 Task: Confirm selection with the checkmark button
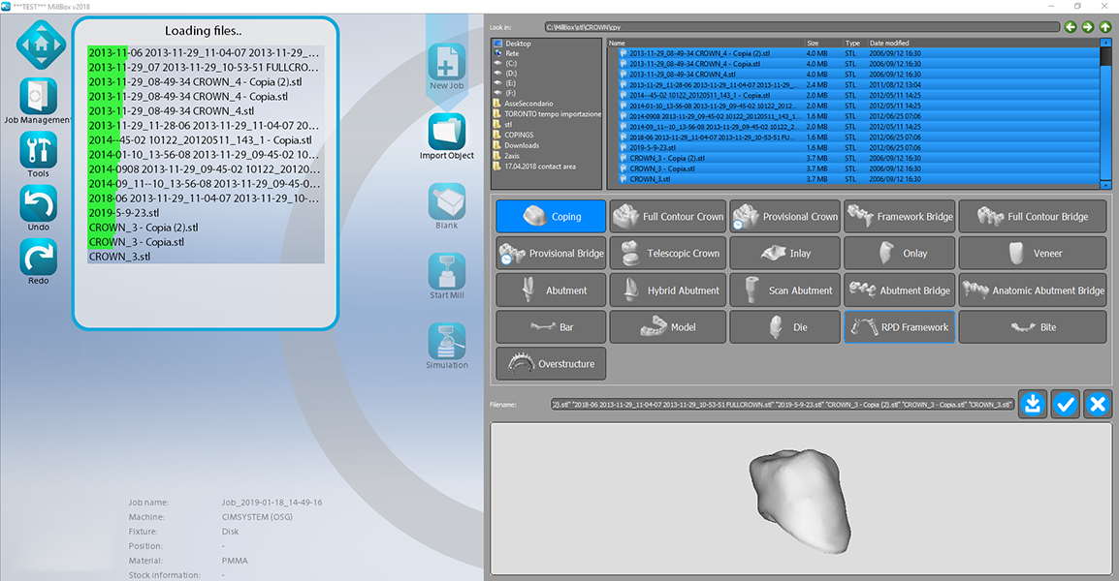[x=1066, y=404]
